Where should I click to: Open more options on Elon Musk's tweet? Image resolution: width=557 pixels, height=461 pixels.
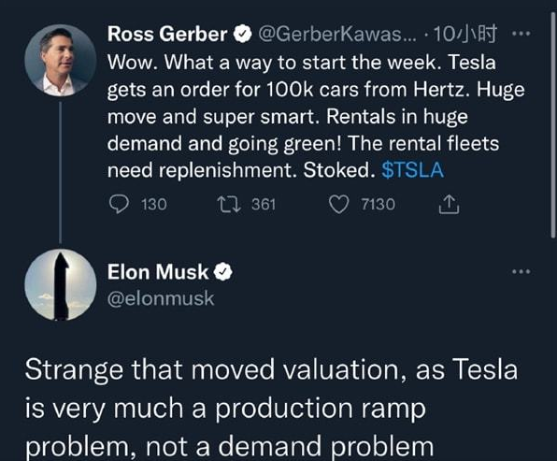(521, 272)
